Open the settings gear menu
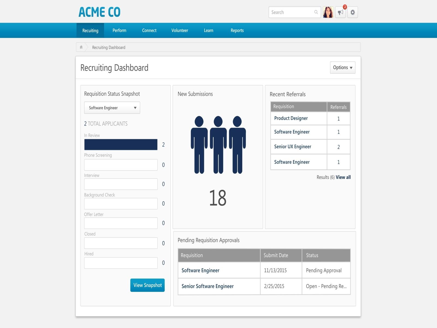 353,12
